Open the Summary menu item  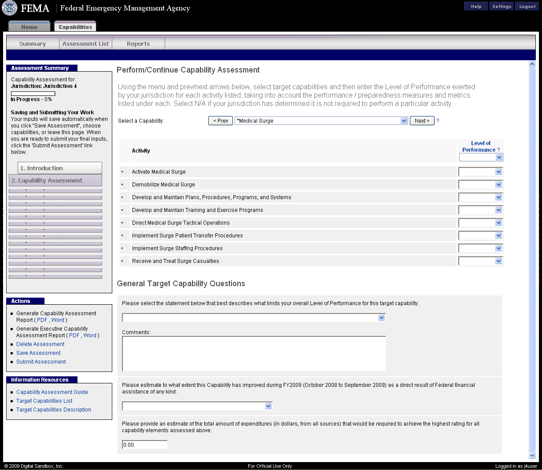pyautogui.click(x=33, y=44)
